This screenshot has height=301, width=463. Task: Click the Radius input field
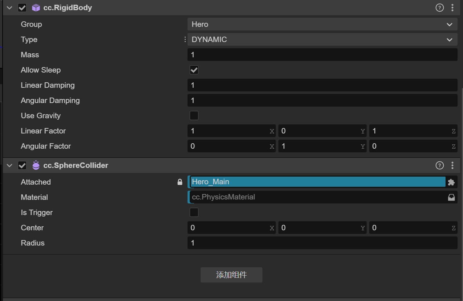tap(322, 243)
